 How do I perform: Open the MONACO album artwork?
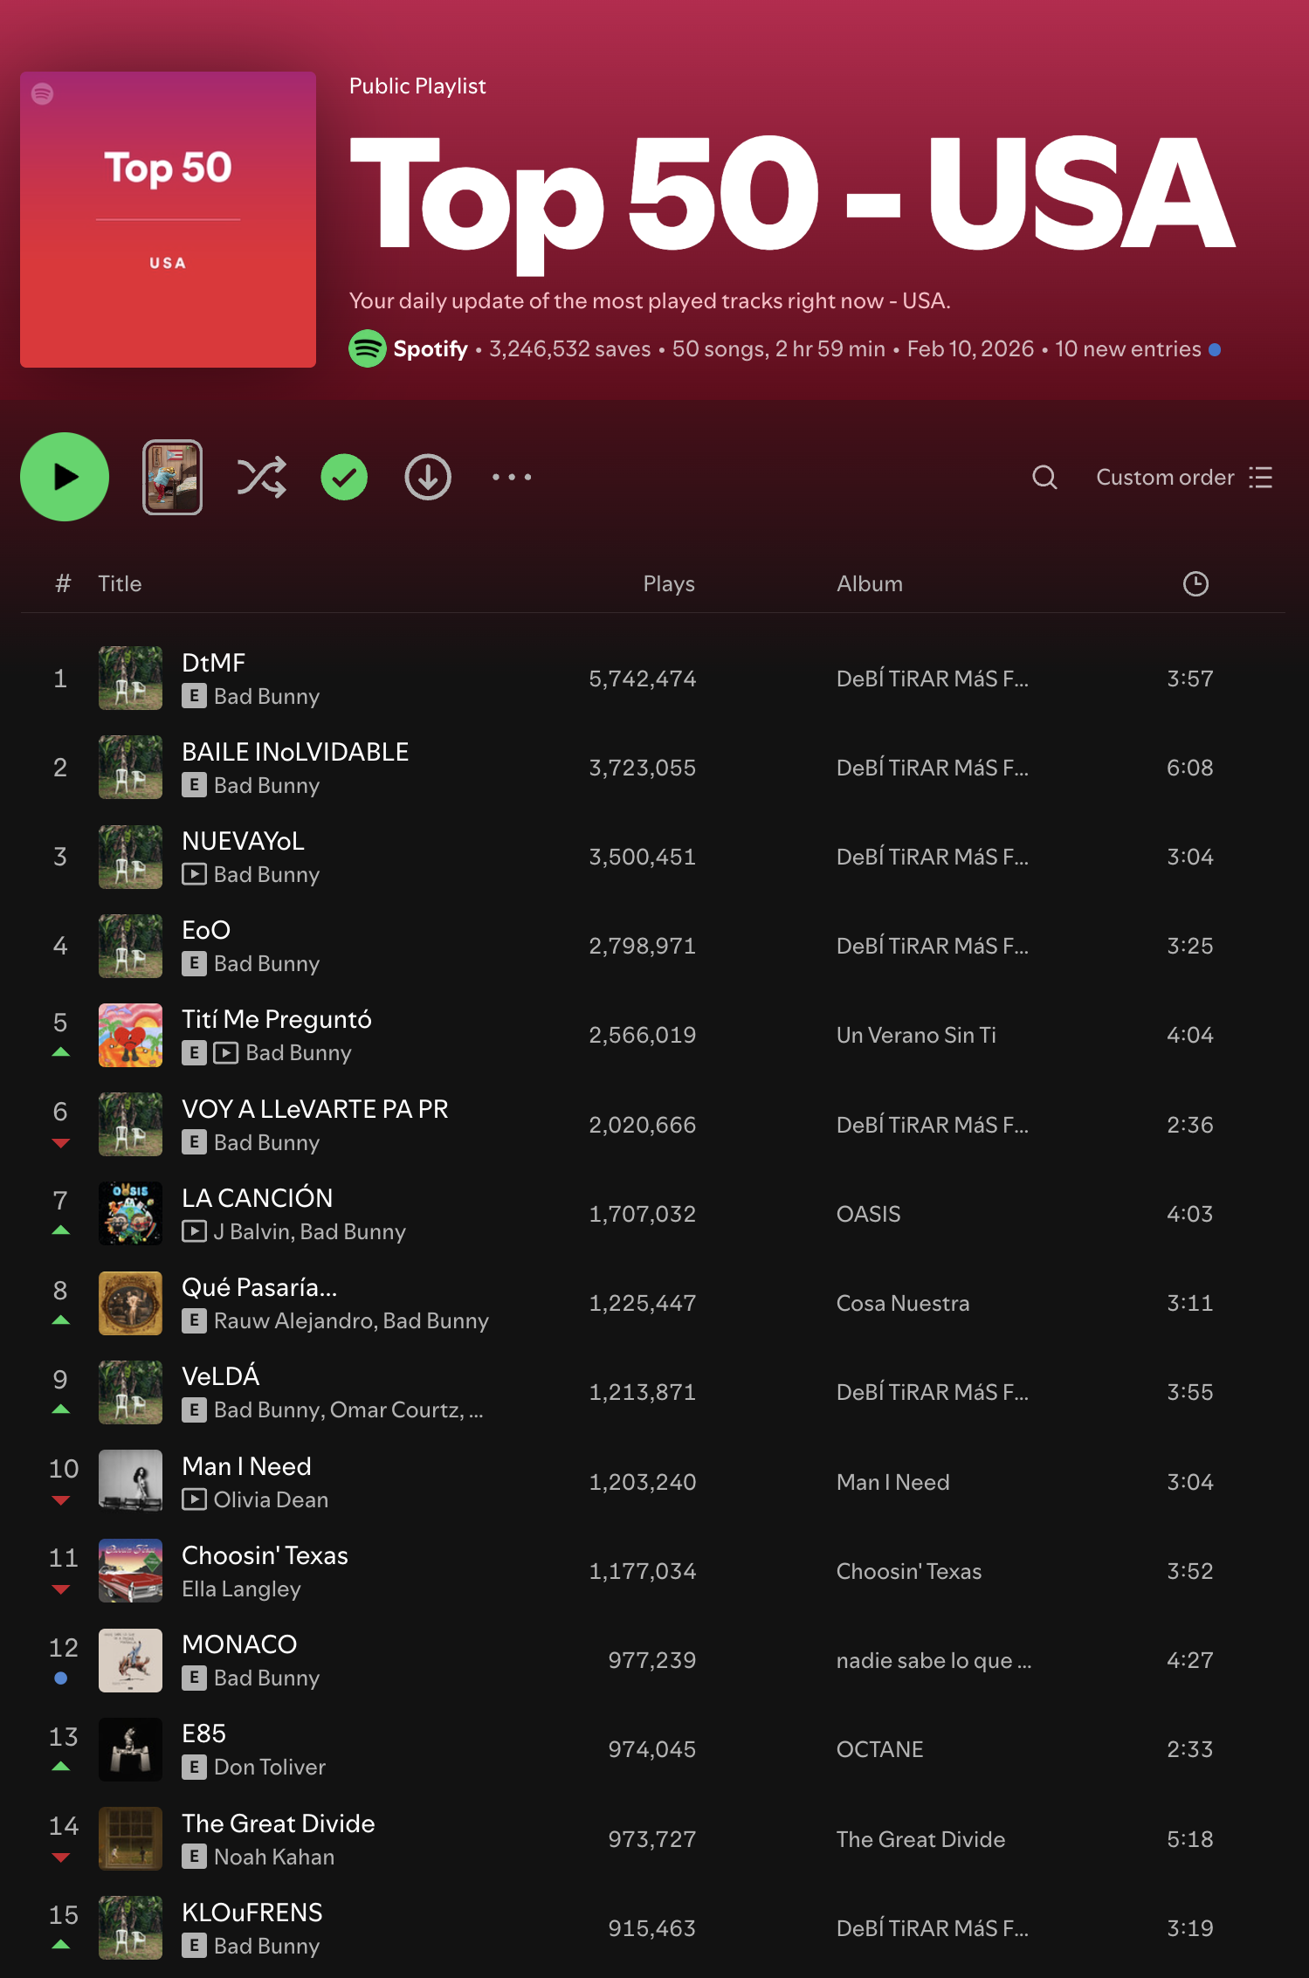click(x=130, y=1660)
